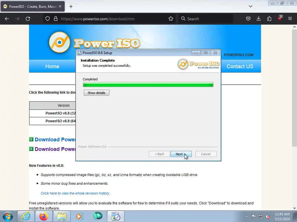This screenshot has height=222, width=297.
Task: Open the Firefox hamburger menu
Action: click(290, 19)
